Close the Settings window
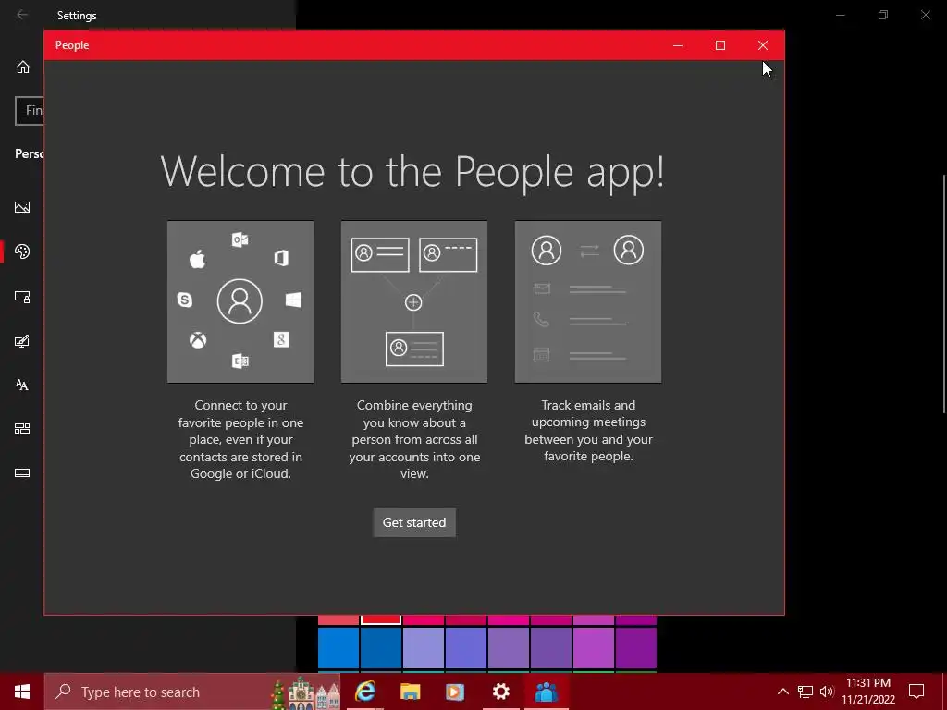The width and height of the screenshot is (947, 710). point(925,15)
